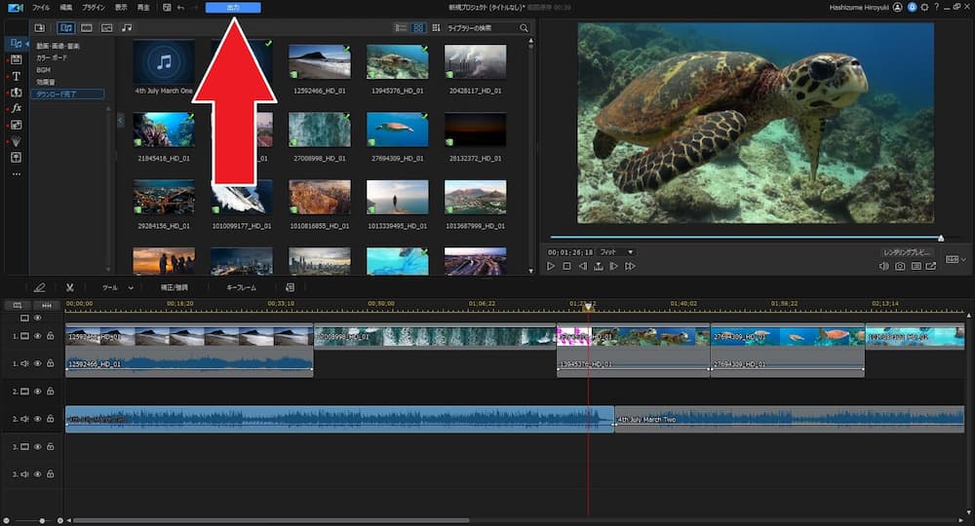
Task: Toggle eye visibility on video track 1
Action: [x=38, y=336]
